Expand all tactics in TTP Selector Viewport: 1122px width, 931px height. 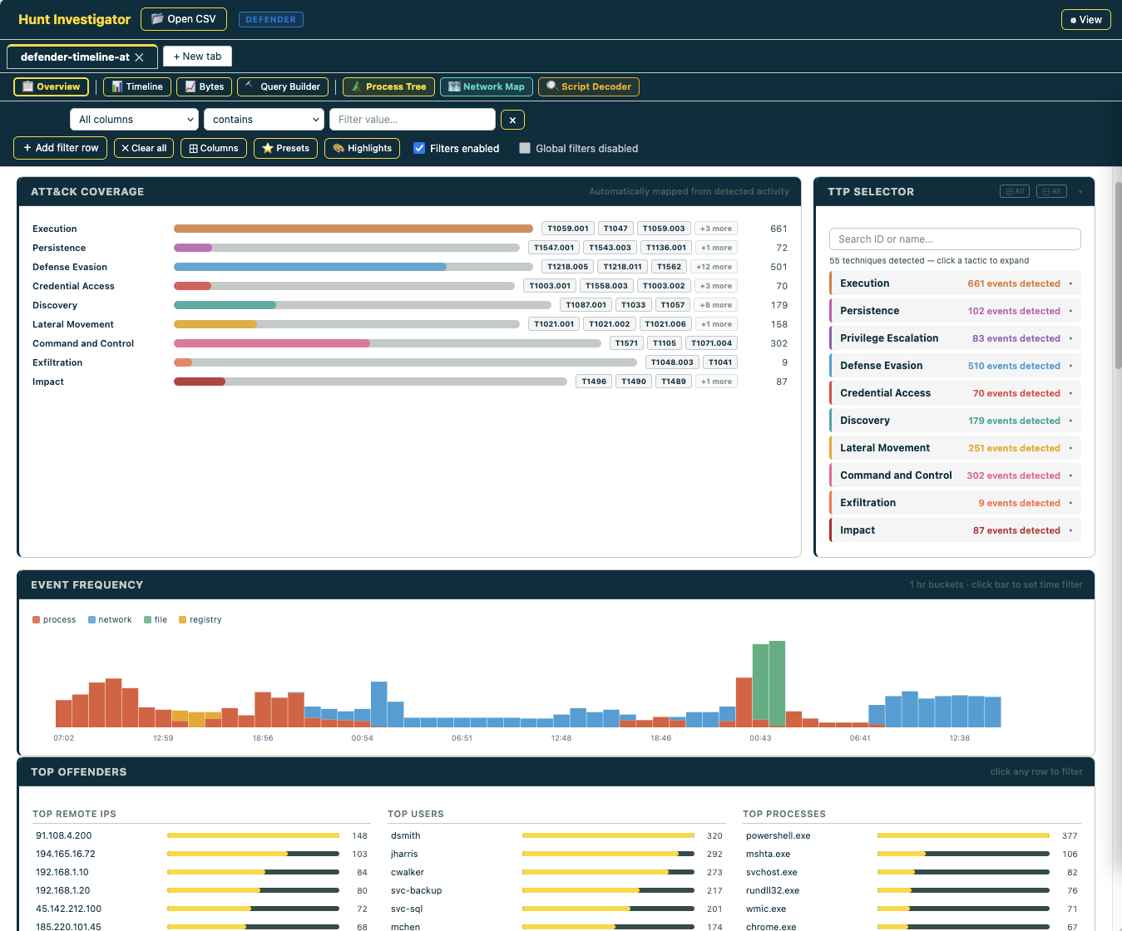coord(1015,191)
